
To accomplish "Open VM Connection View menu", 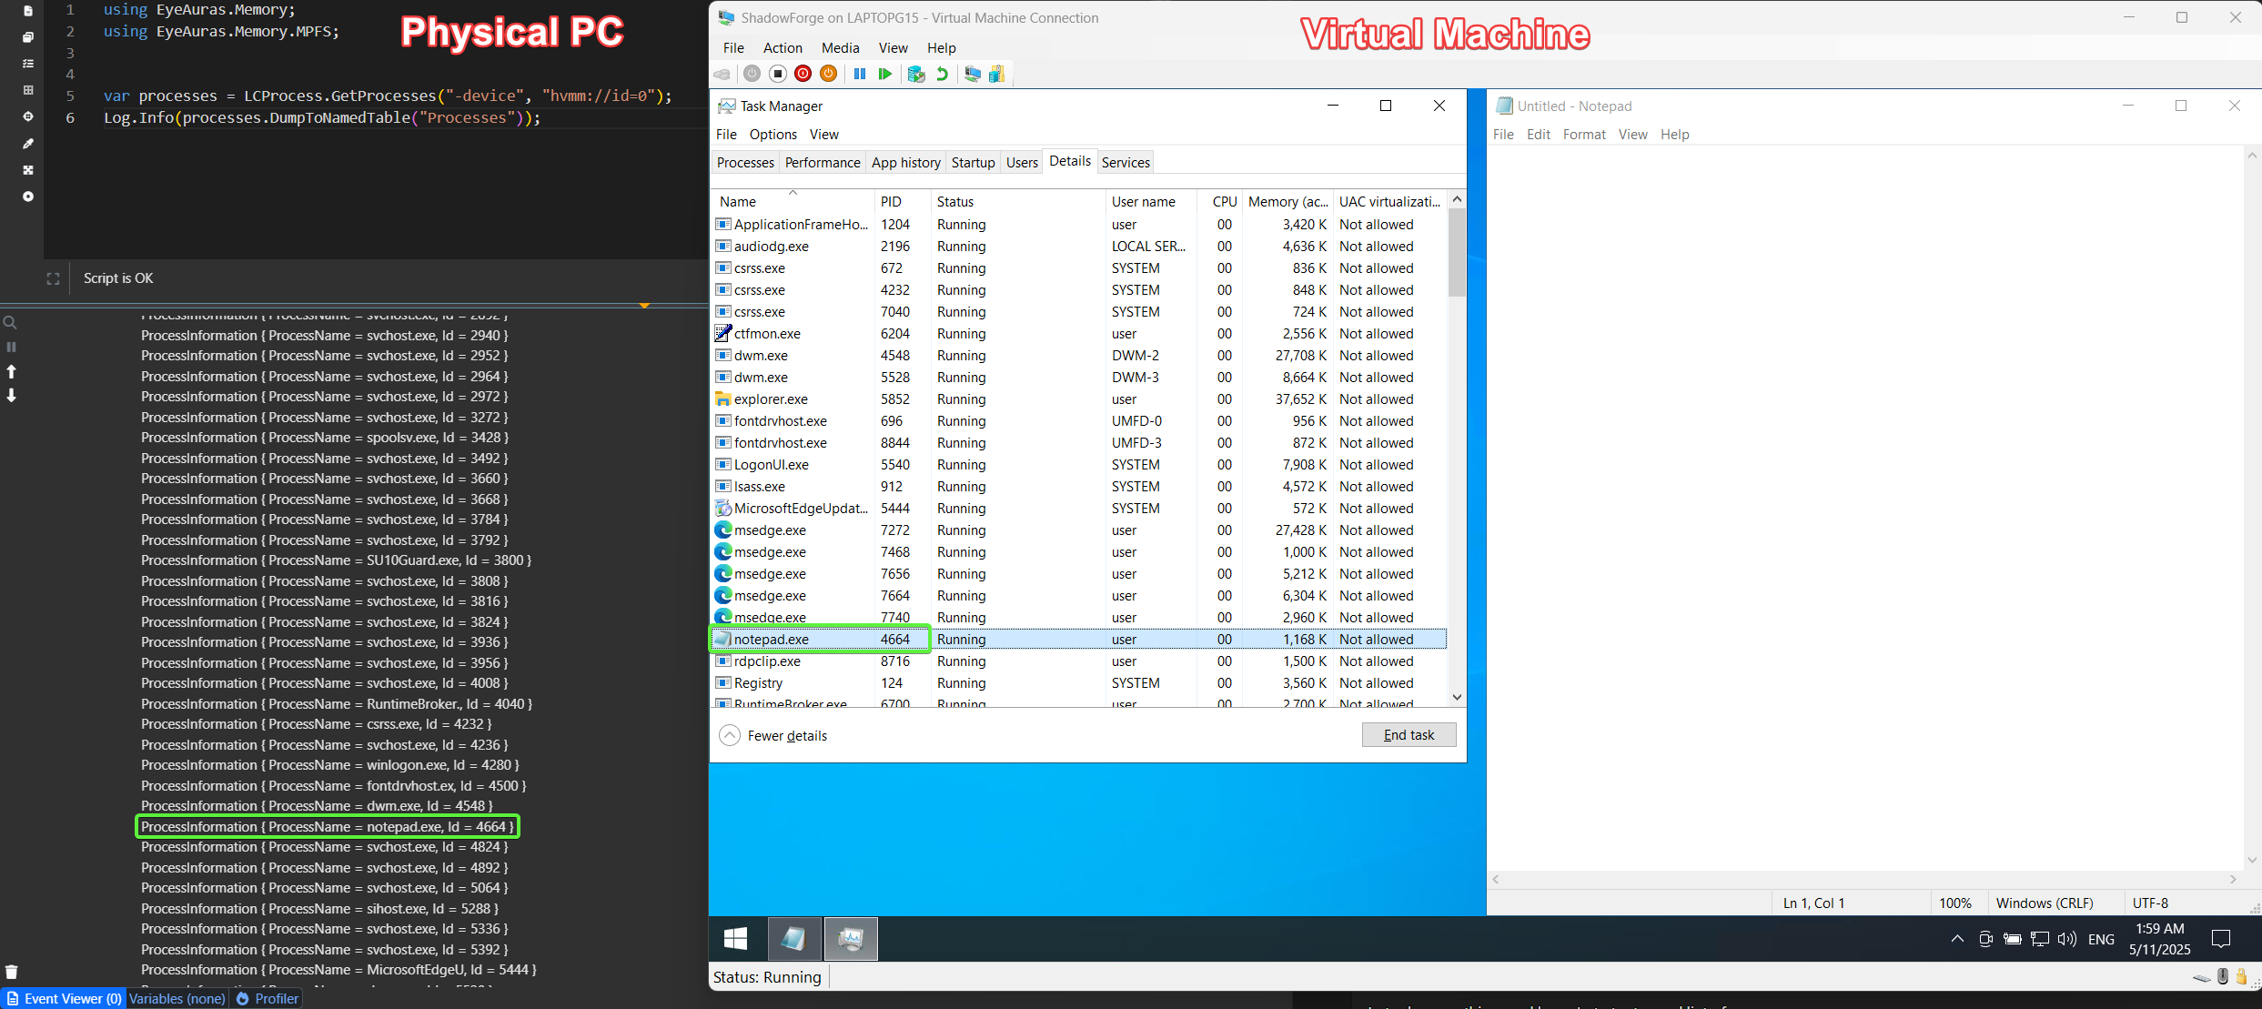I will click(x=893, y=48).
